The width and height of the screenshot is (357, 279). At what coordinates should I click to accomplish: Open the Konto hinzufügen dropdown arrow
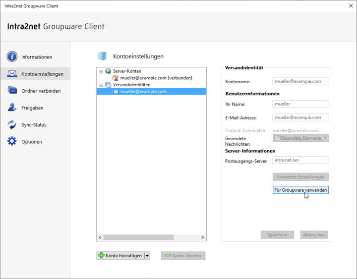point(147,256)
